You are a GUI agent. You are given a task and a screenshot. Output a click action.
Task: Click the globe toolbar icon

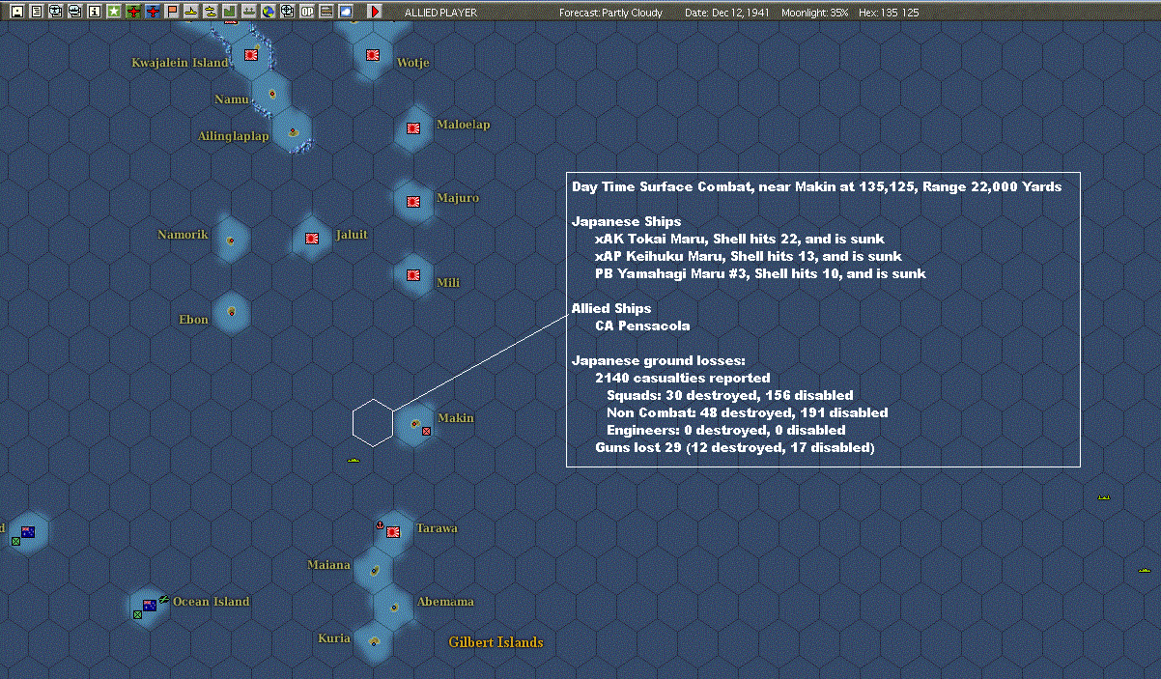[268, 12]
